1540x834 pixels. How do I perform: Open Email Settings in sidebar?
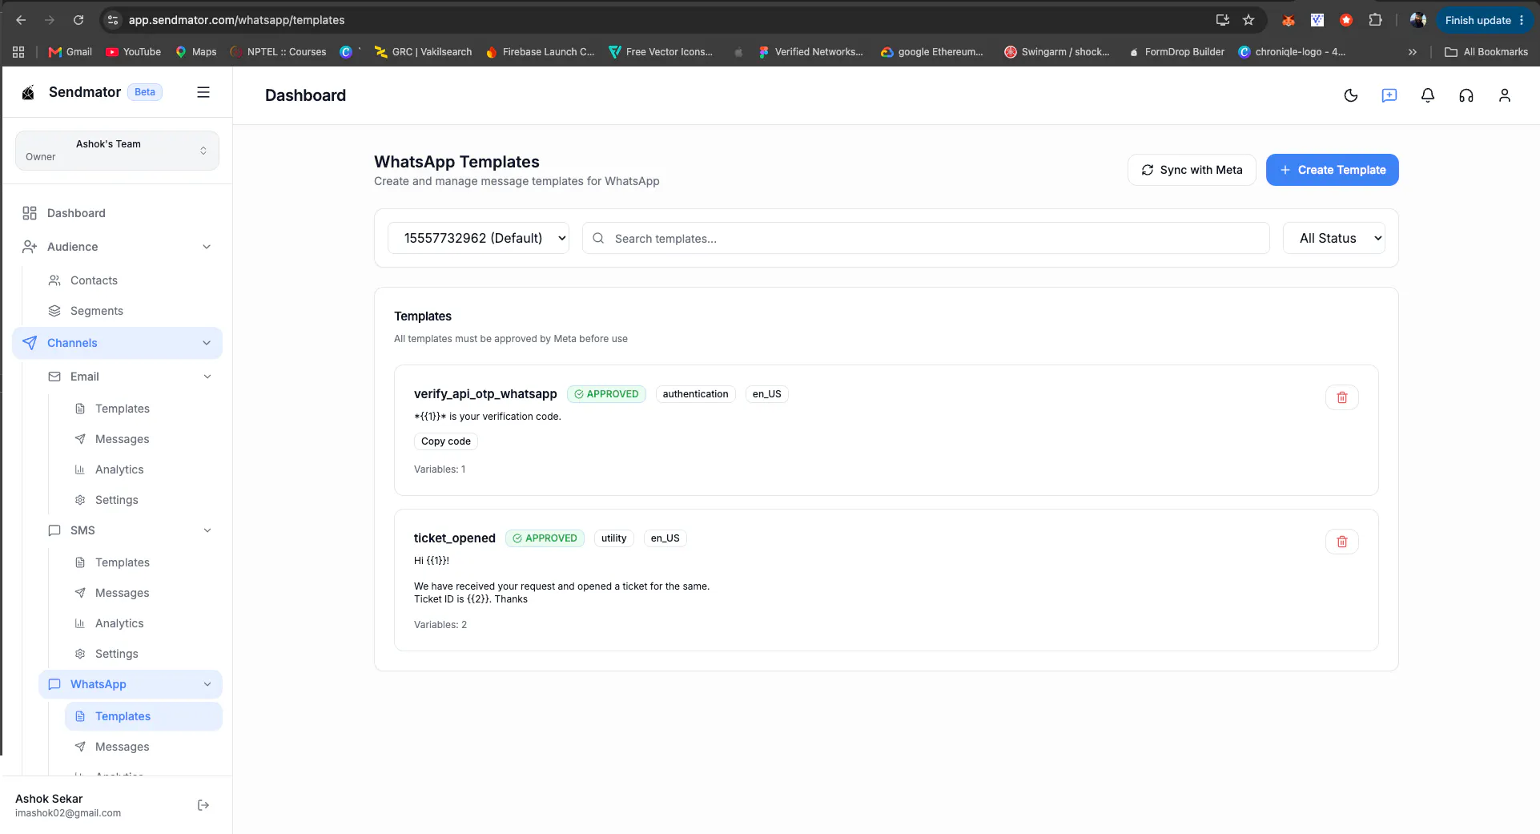click(x=143, y=500)
